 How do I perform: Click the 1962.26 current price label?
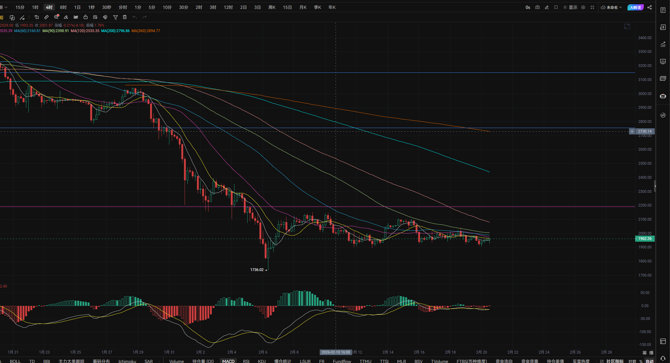pos(645,239)
